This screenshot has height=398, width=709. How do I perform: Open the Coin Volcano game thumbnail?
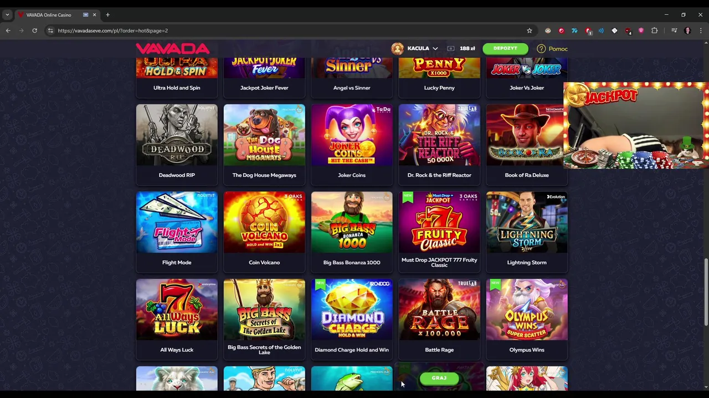(264, 222)
